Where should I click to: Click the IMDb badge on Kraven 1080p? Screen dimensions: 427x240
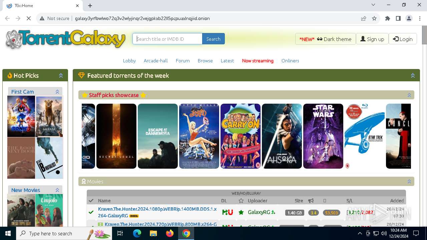[134, 216]
